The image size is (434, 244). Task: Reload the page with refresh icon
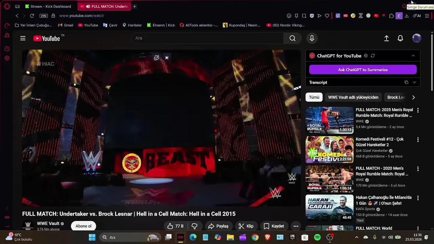[32, 16]
